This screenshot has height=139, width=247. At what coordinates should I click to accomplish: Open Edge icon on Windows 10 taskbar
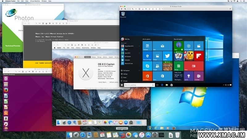162,85
